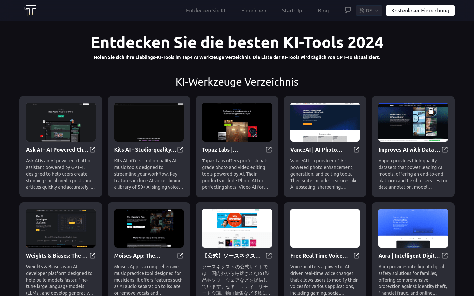The width and height of the screenshot is (474, 296).
Task: Open external link icon for Topaz Labs
Action: click(269, 150)
